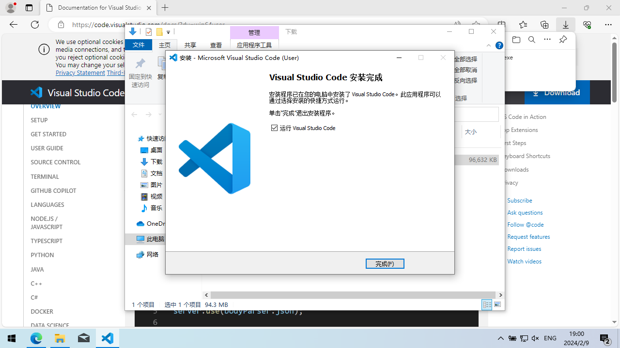The image size is (620, 348).
Task: Click the new folder icon in title bar
Action: pyautogui.click(x=159, y=32)
